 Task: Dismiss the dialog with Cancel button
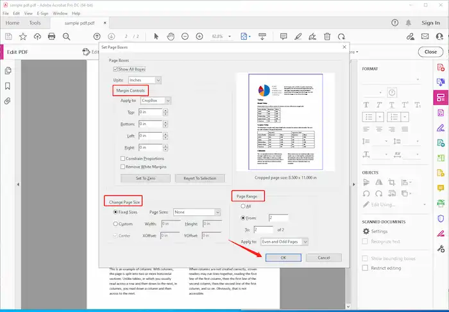323,258
